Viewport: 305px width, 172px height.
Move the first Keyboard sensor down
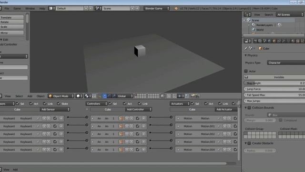pyautogui.click(x=49, y=118)
